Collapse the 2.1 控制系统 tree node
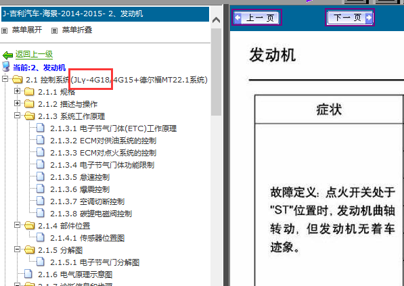The image size is (404, 286). (5, 79)
